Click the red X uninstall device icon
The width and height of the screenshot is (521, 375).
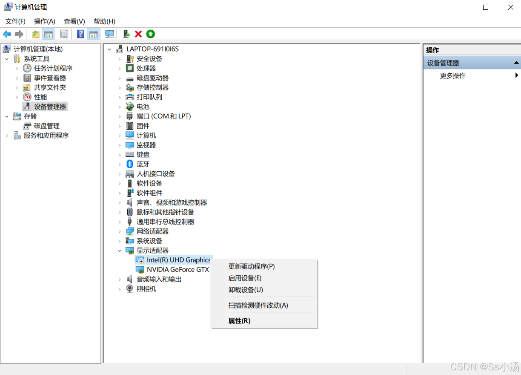tap(138, 34)
